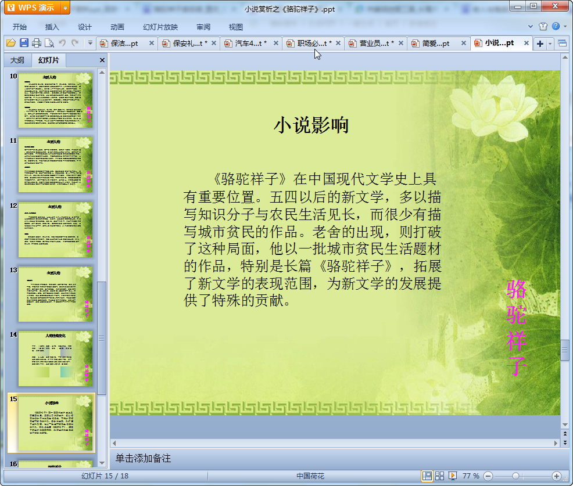Close the 汽车4...t document tab
This screenshot has width=573, height=486.
276,43
